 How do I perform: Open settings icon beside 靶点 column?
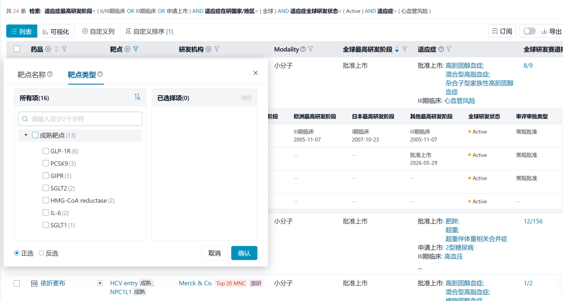[128, 49]
